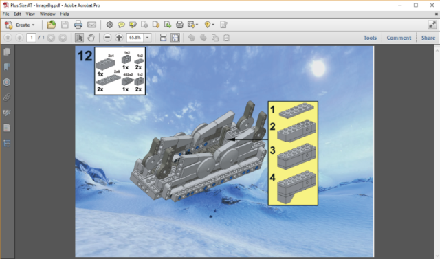The image size is (440, 259).
Task: Click the vertical scrollbar up arrow
Action: click(x=437, y=50)
